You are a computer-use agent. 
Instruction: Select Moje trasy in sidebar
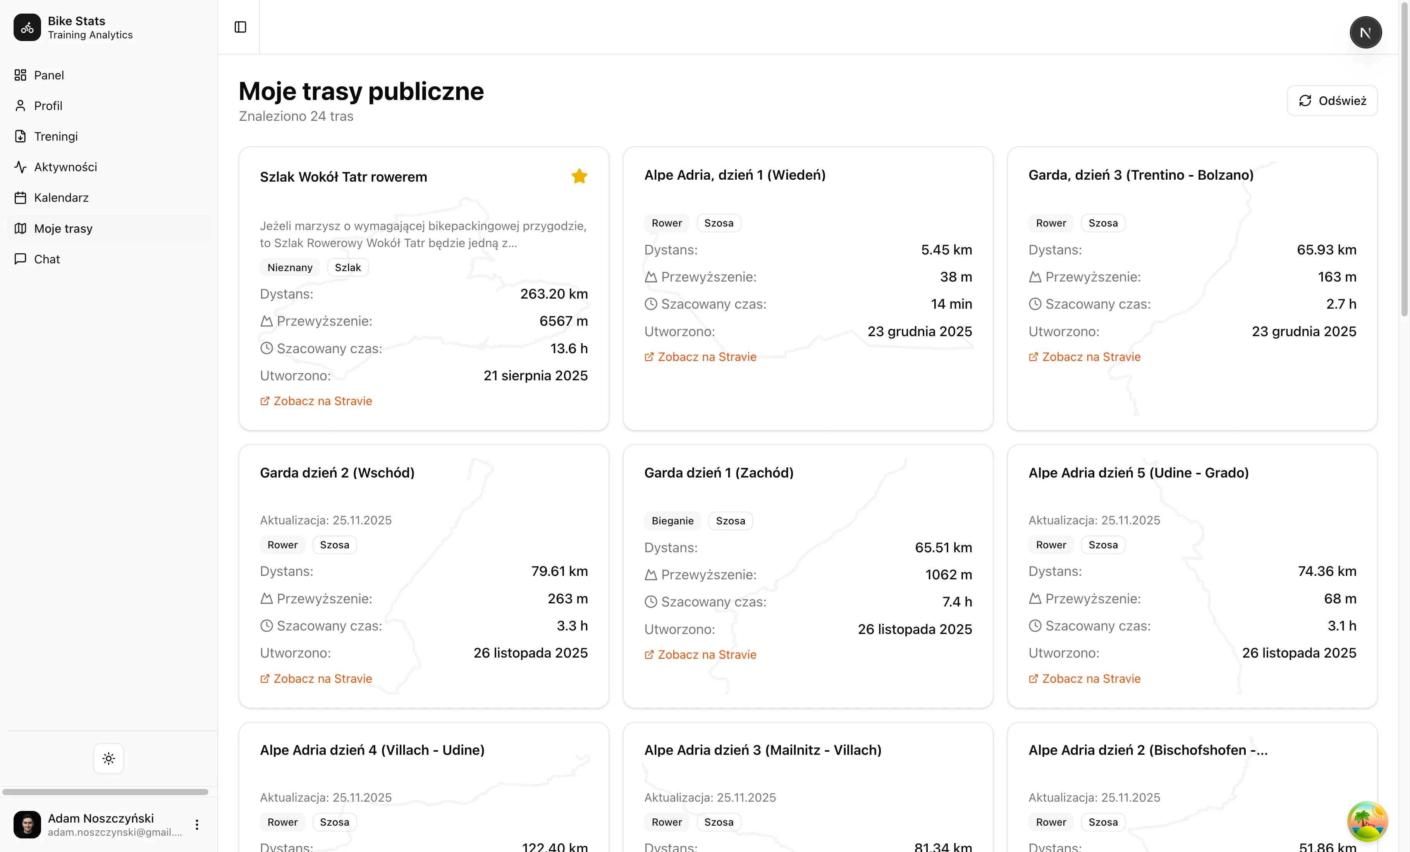click(x=63, y=228)
